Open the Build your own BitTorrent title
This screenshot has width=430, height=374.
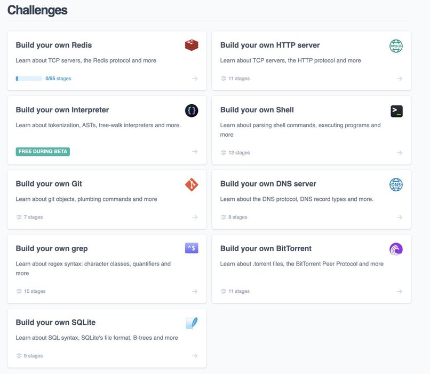coord(266,248)
